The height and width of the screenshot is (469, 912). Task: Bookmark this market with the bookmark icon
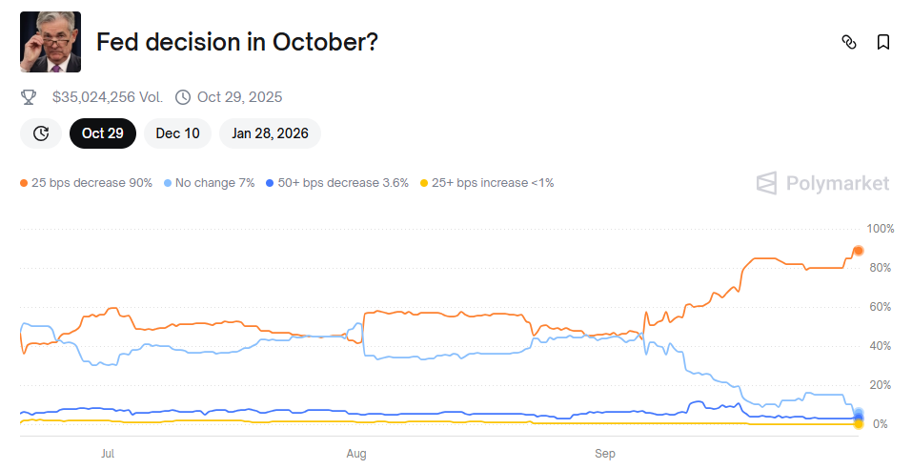(883, 42)
